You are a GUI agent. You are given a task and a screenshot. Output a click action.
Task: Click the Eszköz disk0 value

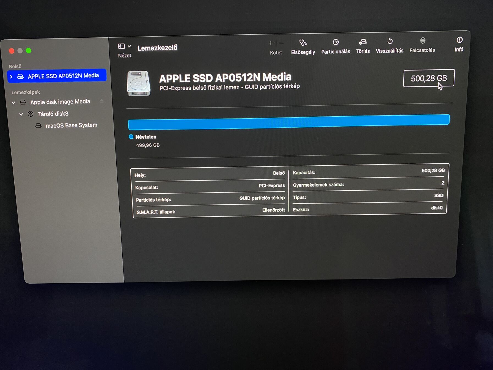(437, 208)
